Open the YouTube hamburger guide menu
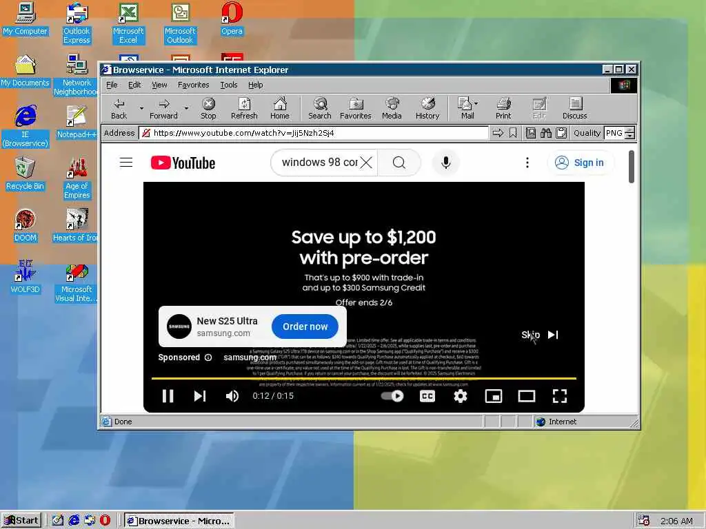Viewport: 706px width, 529px height. coord(126,163)
